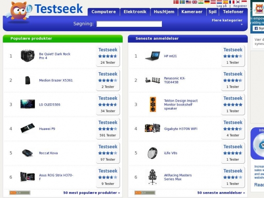Screen dimensions: 264x198
Task: Click the Søgning search field
Action: pyautogui.click(x=129, y=24)
